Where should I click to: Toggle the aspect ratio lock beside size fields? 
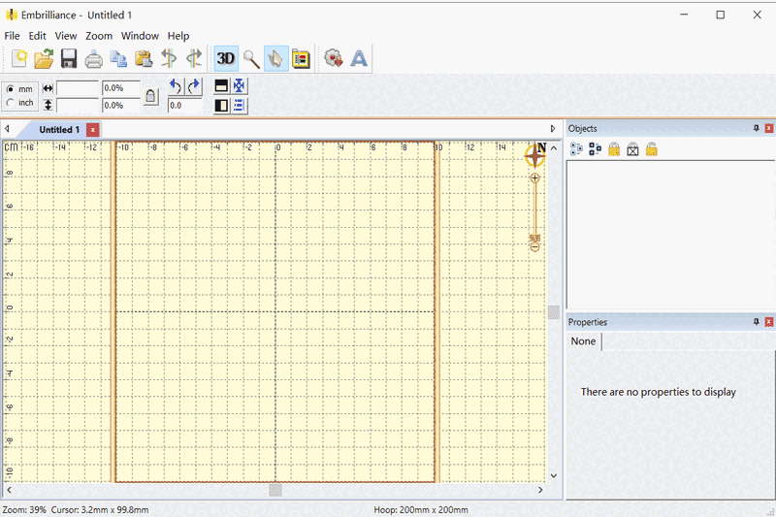[150, 96]
